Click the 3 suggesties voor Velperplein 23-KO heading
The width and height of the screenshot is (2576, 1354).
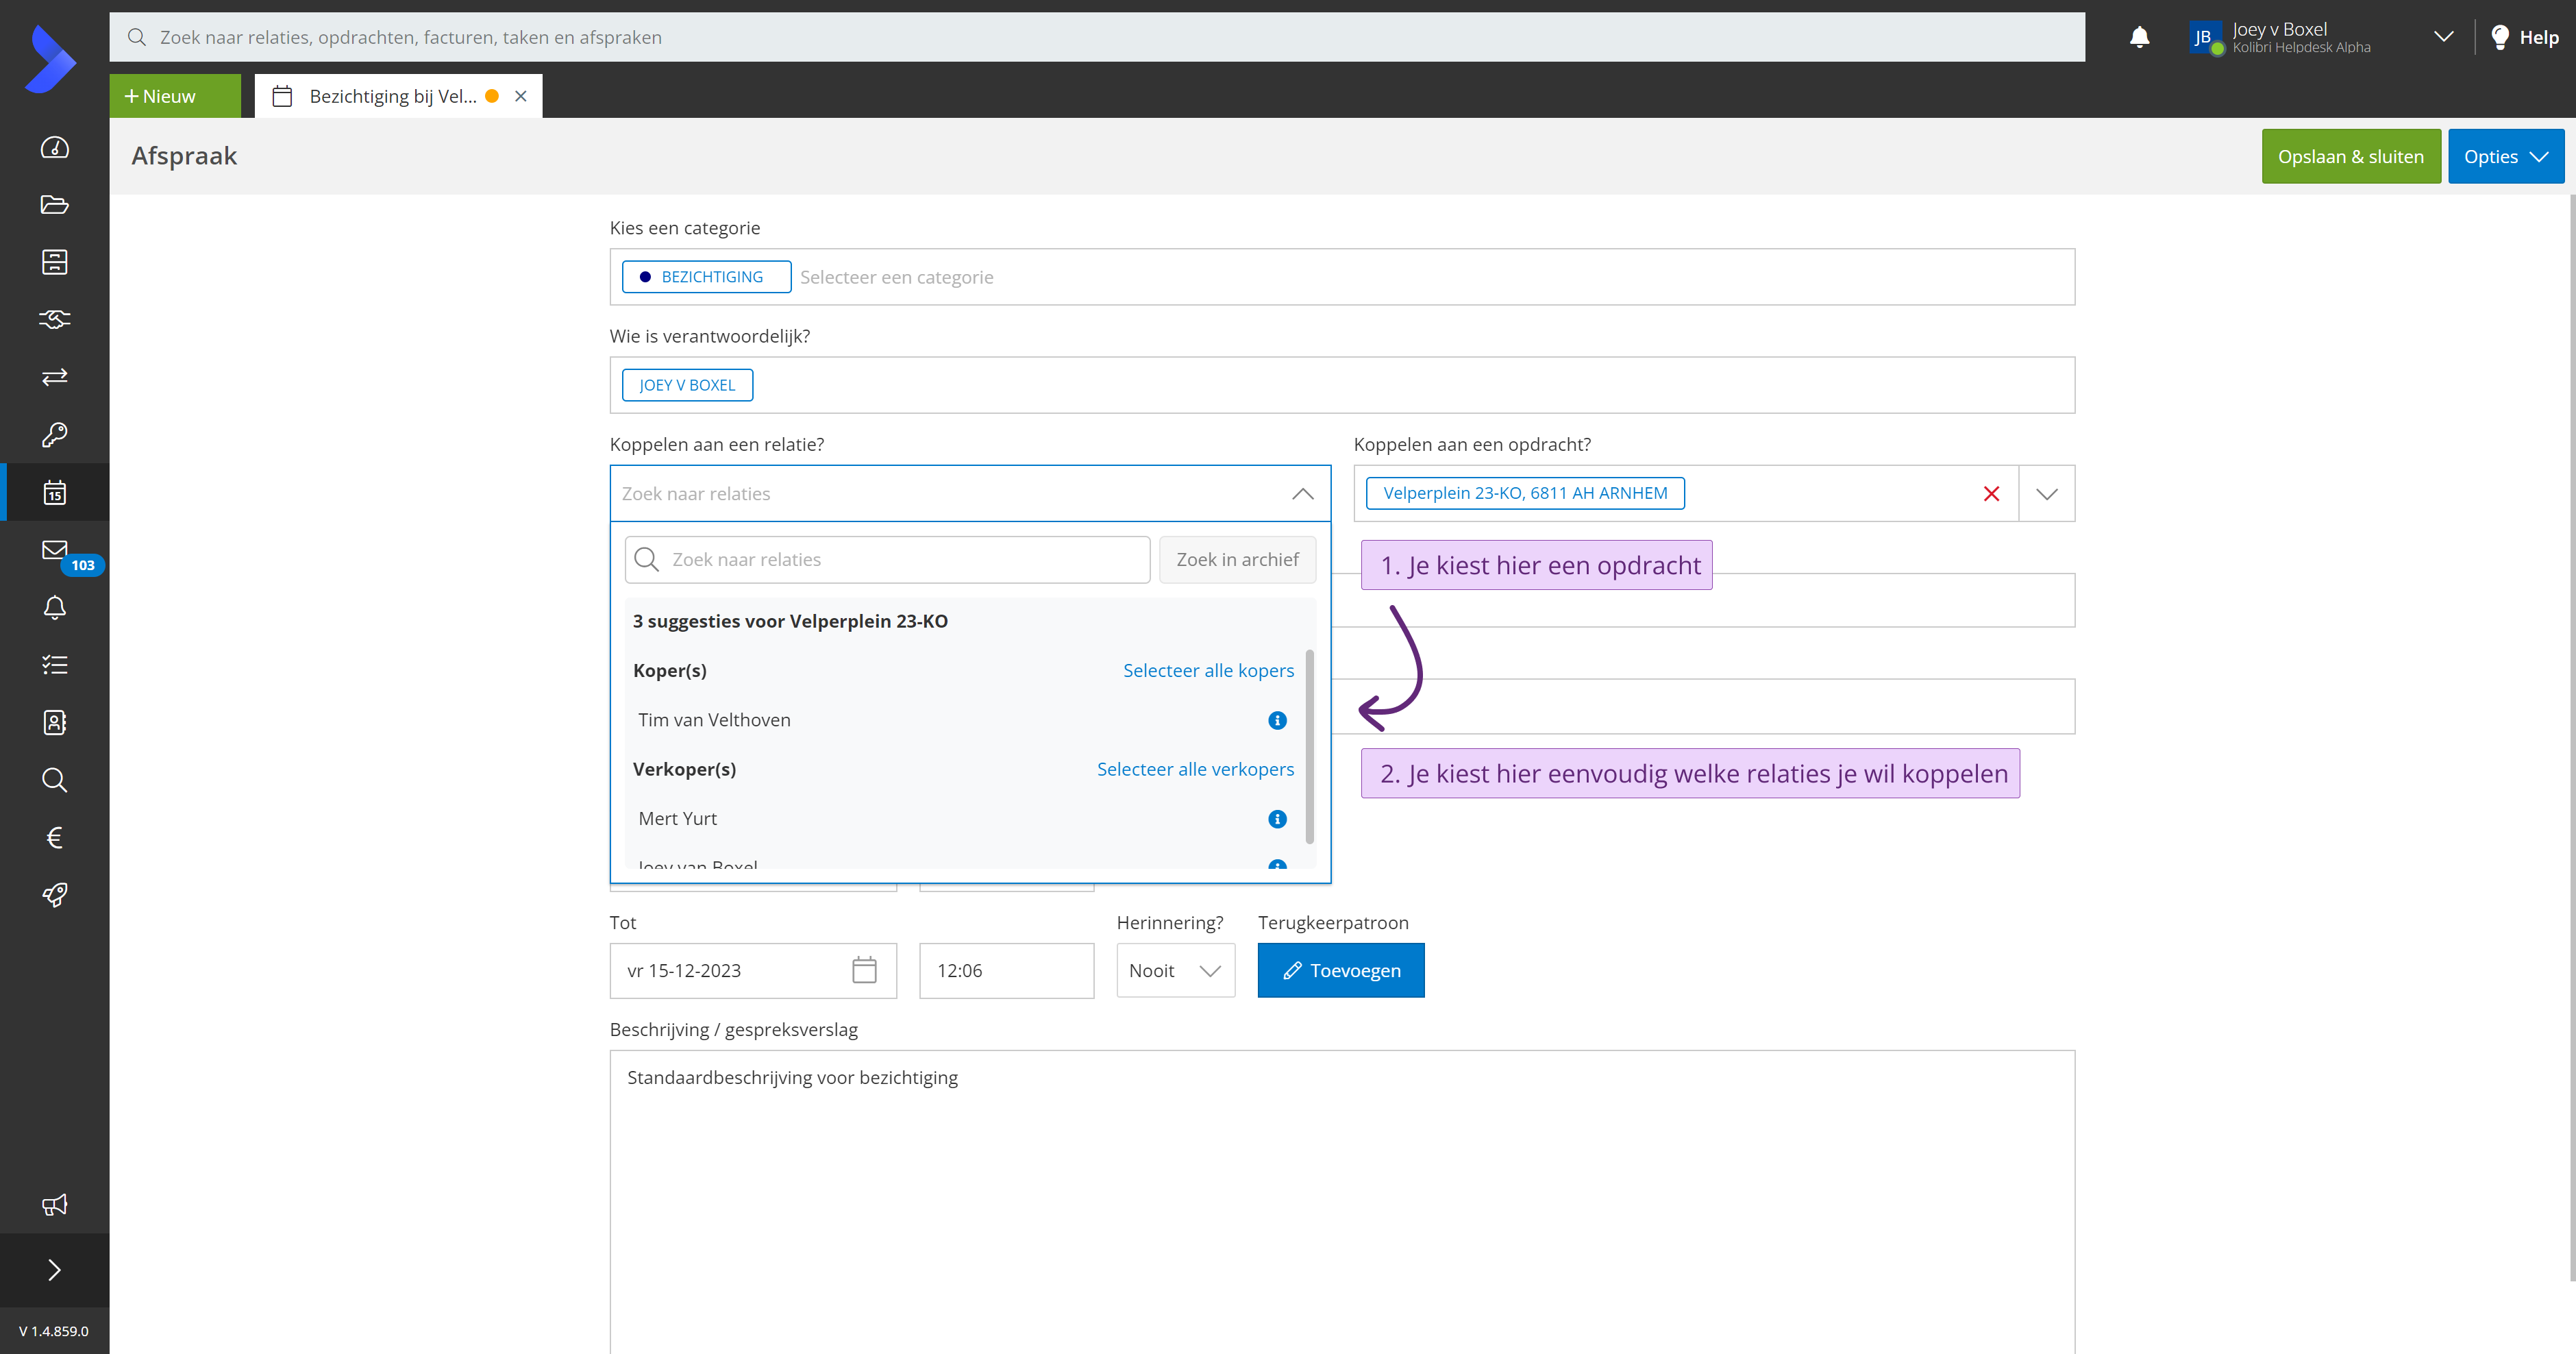pyautogui.click(x=790, y=621)
